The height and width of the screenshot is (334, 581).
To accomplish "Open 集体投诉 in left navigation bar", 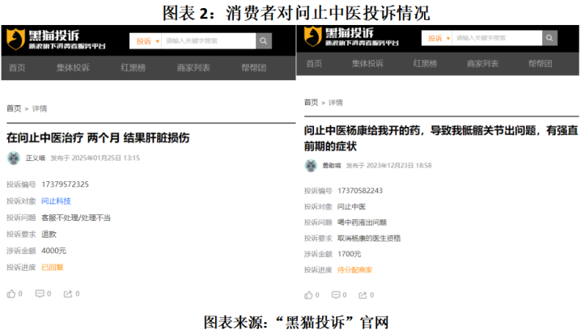I will (x=73, y=68).
